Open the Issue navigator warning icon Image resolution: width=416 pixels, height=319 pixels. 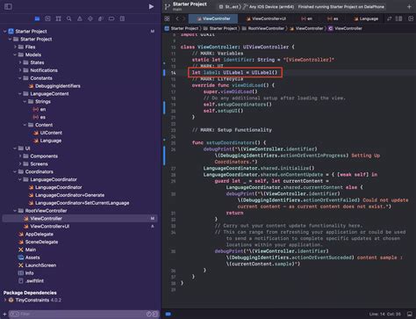click(80, 18)
